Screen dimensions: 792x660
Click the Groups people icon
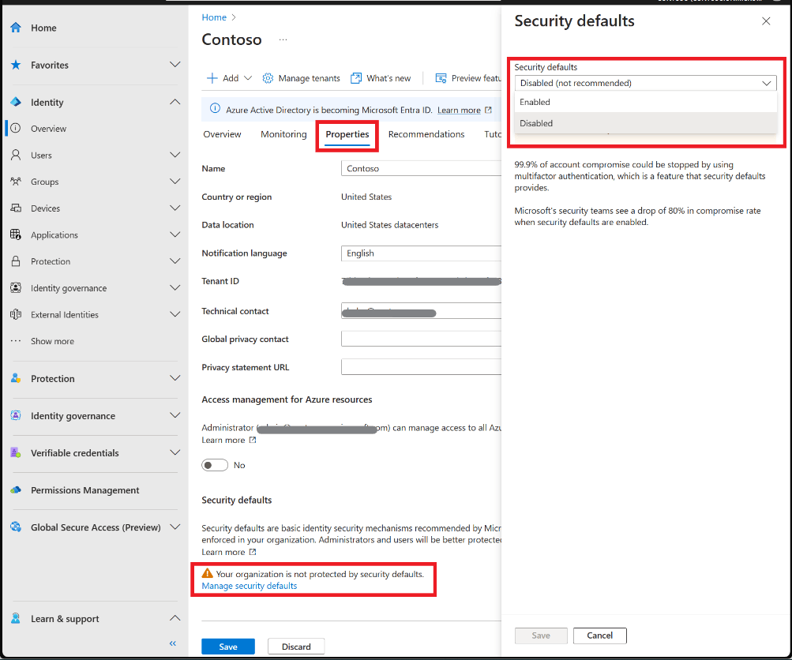pyautogui.click(x=16, y=182)
